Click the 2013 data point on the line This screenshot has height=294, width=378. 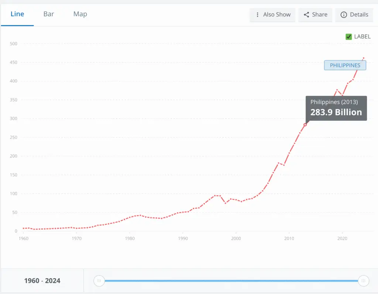[305, 125]
